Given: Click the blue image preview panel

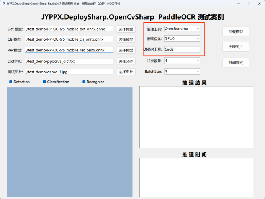Looking at the screenshot, I should coord(69,142).
